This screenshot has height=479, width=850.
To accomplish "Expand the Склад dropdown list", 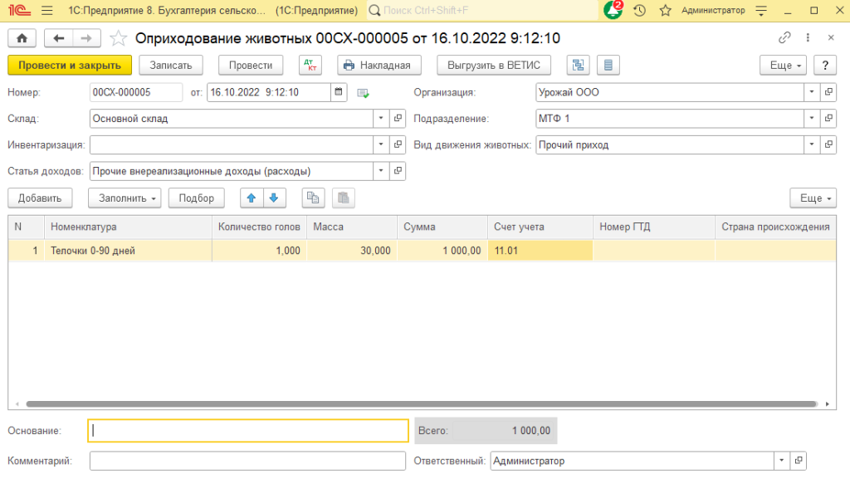I will coord(380,119).
